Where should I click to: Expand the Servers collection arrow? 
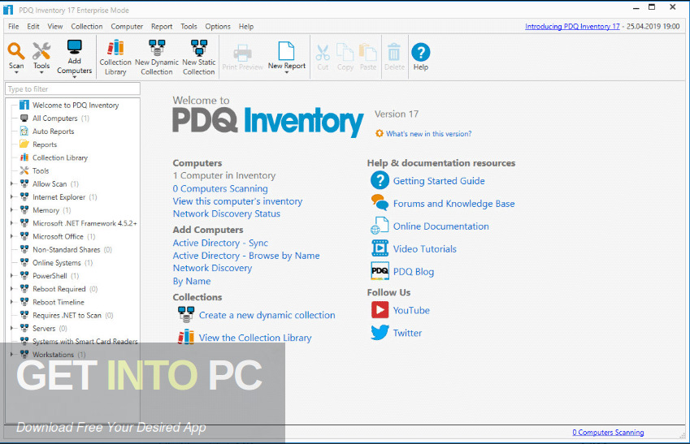point(12,329)
